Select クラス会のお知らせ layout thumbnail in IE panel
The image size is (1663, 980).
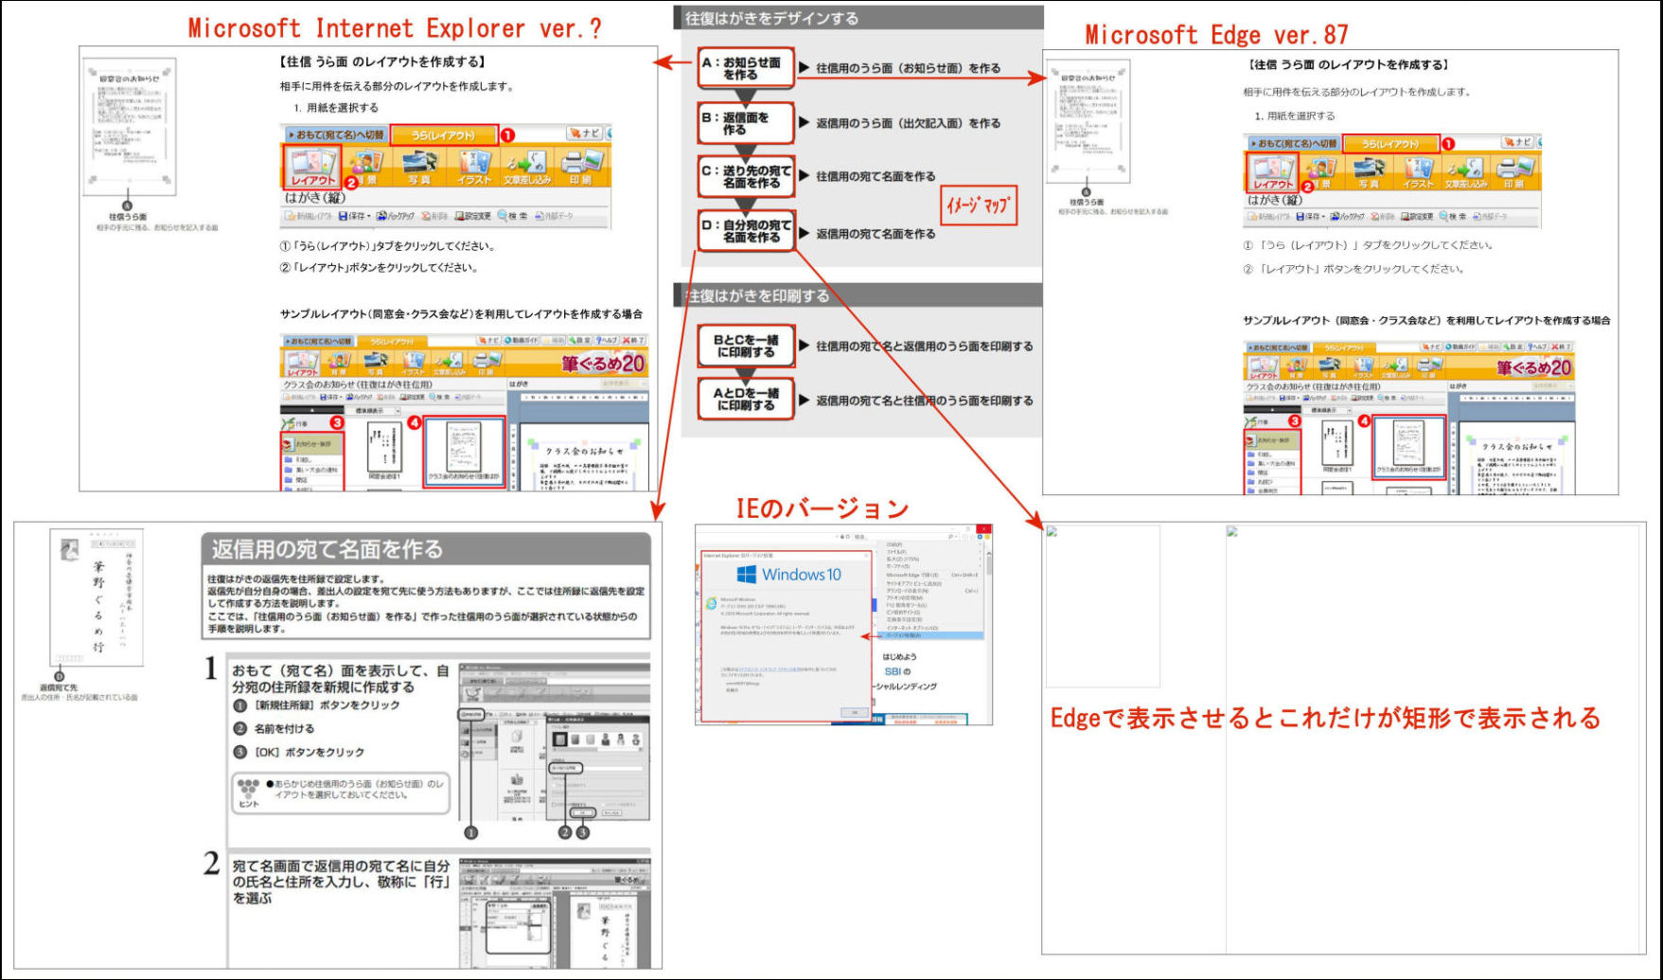coord(463,452)
